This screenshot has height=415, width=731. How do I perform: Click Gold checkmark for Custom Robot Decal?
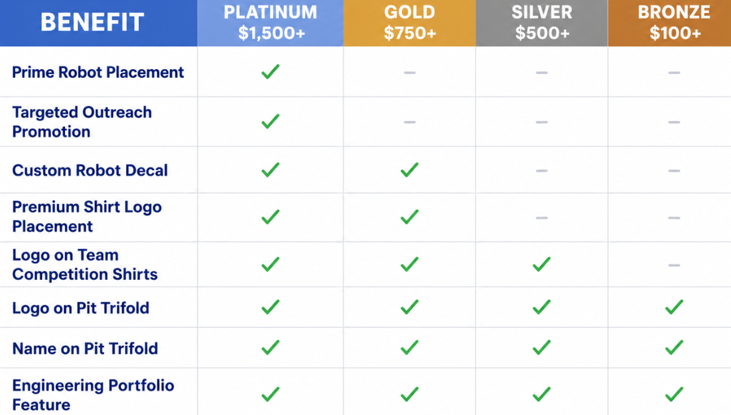coord(410,170)
